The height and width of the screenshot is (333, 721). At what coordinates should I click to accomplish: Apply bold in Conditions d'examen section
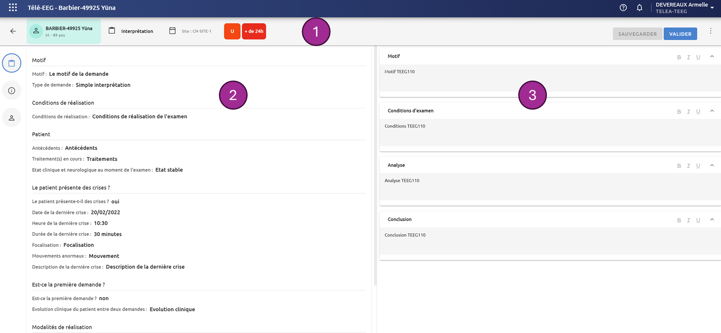(x=679, y=112)
